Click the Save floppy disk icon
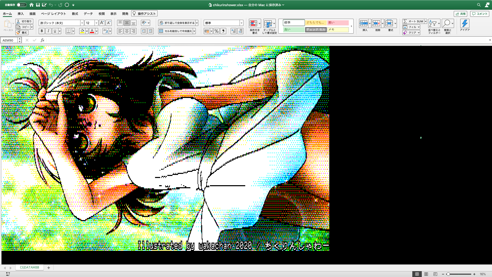The width and height of the screenshot is (492, 277). [38, 5]
